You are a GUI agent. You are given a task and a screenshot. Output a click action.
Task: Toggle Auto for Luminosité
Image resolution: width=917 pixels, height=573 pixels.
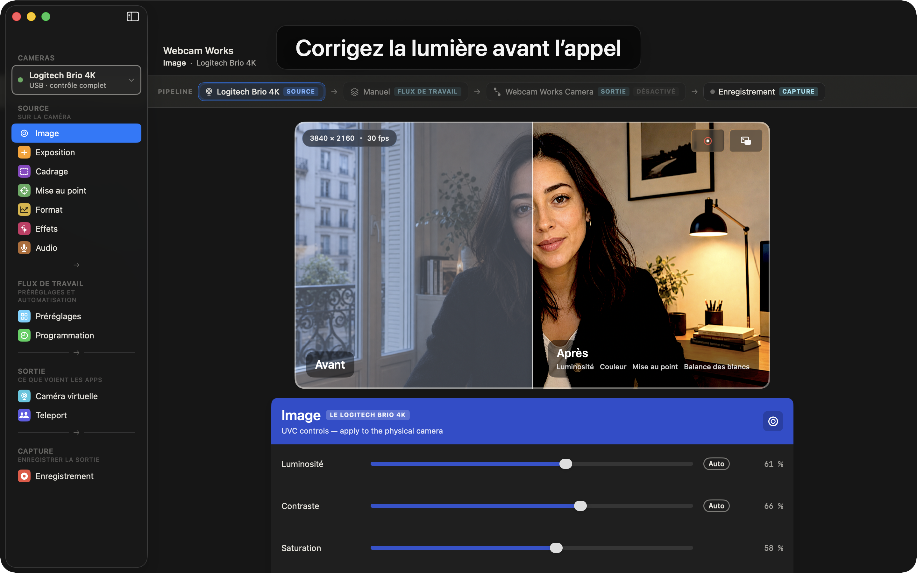point(716,464)
